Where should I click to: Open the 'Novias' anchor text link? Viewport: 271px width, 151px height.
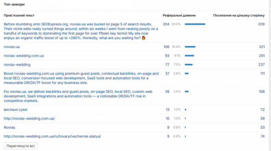9,127
